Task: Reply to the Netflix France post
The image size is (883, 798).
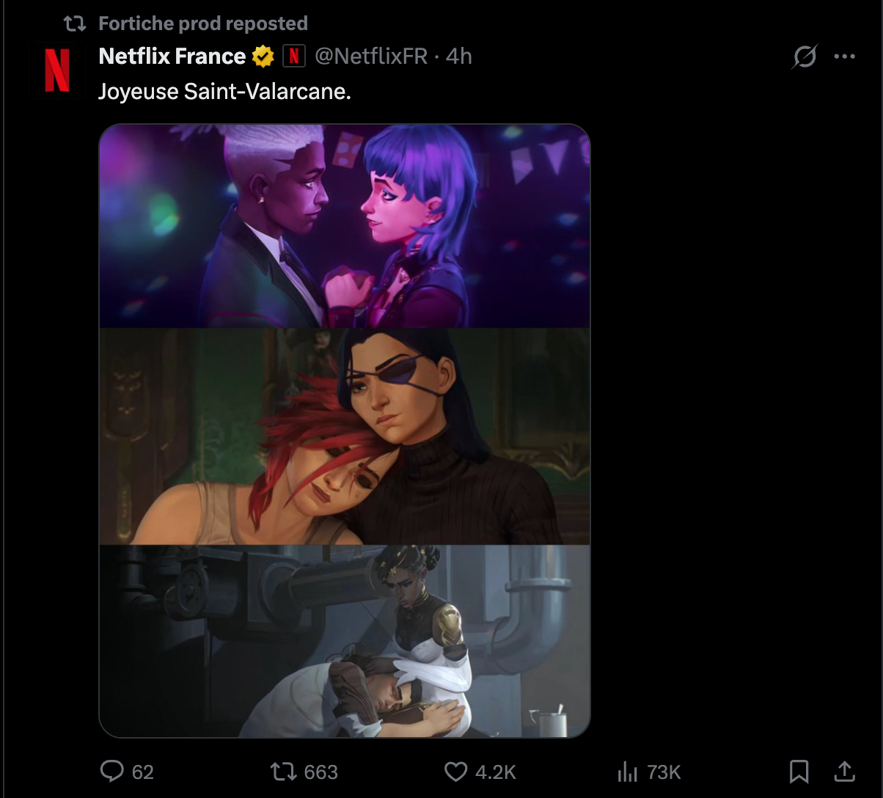Action: 112,772
